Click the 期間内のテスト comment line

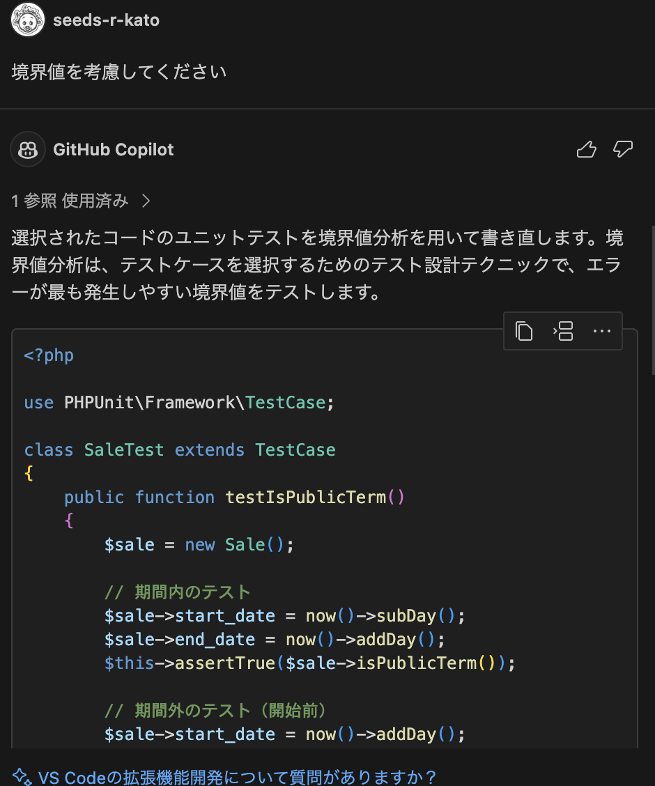pos(178,592)
